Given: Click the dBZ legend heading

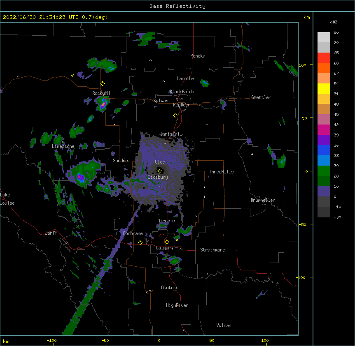Looking at the screenshot, I should (x=334, y=22).
